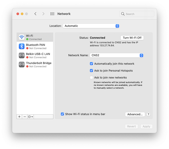The height and width of the screenshot is (149, 169).
Task: Open the Location dropdown menu
Action: tap(91, 26)
